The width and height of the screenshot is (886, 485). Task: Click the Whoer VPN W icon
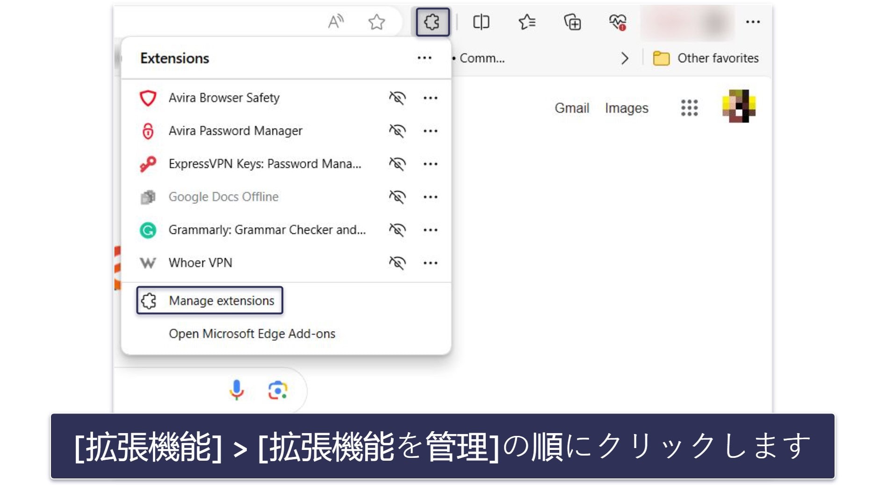click(x=148, y=263)
